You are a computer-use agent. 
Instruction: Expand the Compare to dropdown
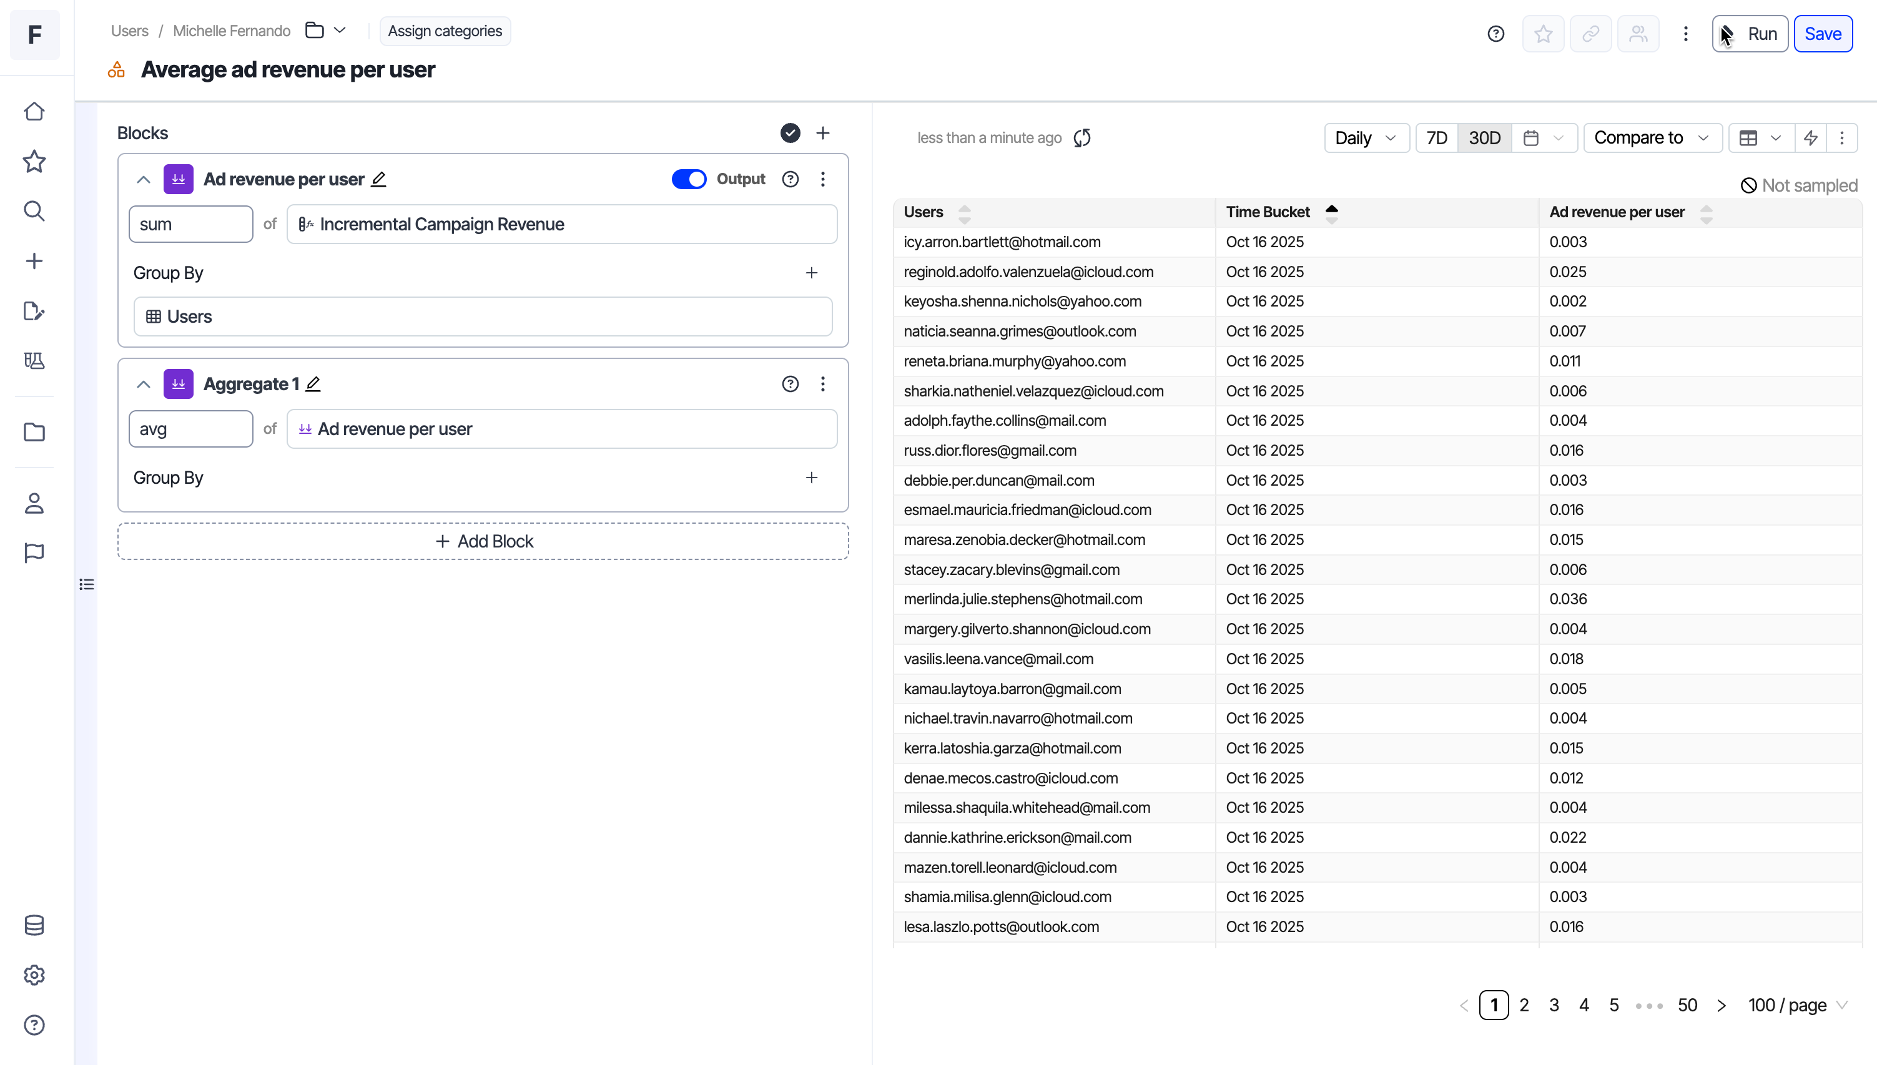(1652, 137)
